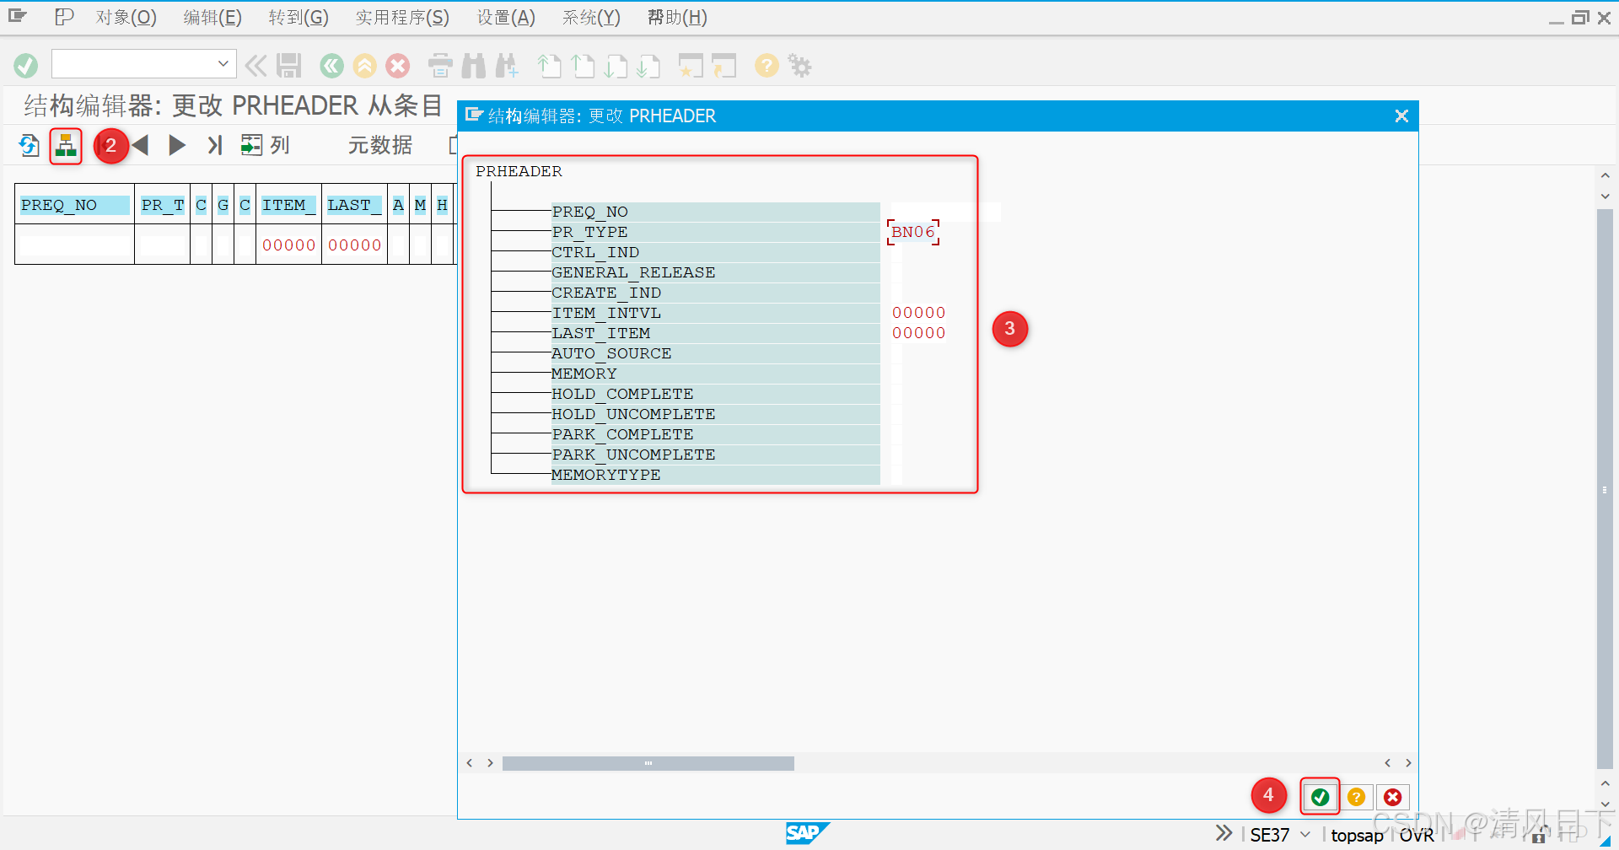Open the 编辑(E) menu

[x=212, y=18]
